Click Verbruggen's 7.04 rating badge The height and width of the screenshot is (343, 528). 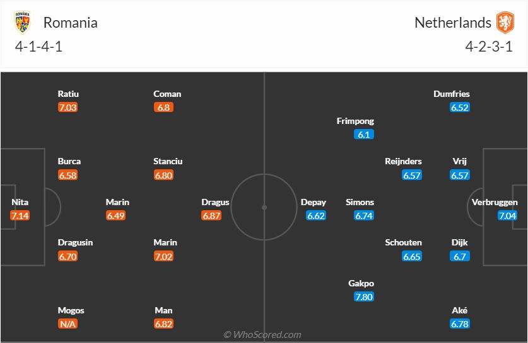click(x=508, y=216)
